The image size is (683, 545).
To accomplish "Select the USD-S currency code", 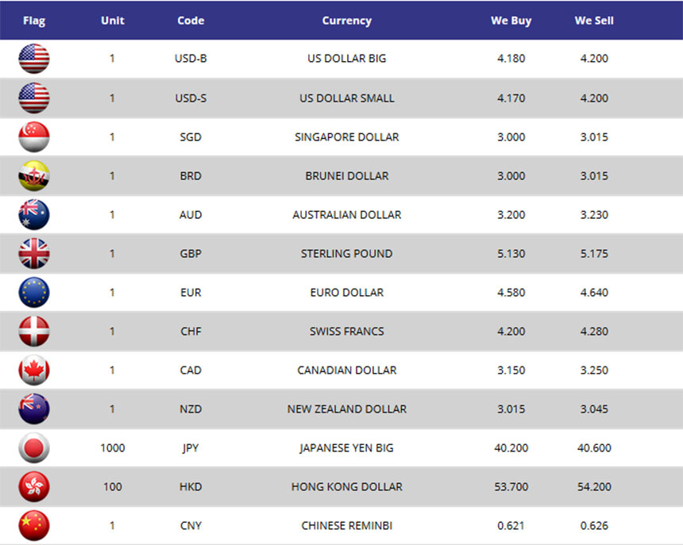I will (x=191, y=98).
